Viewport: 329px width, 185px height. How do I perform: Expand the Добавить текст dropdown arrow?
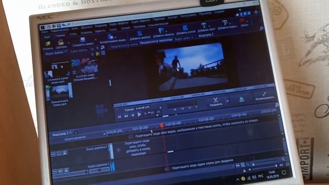point(209,26)
